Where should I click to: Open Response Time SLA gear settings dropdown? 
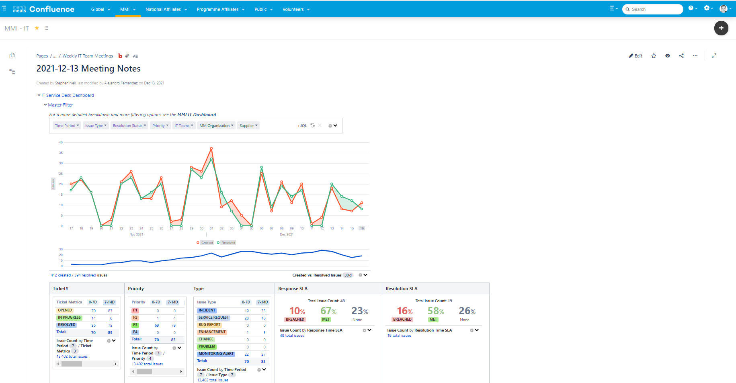pos(367,330)
